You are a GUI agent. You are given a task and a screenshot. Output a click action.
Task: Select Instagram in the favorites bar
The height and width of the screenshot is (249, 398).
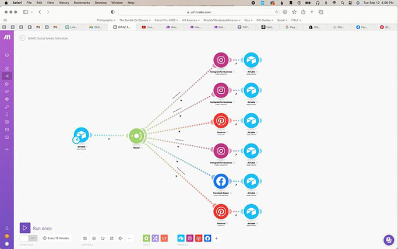190,238
